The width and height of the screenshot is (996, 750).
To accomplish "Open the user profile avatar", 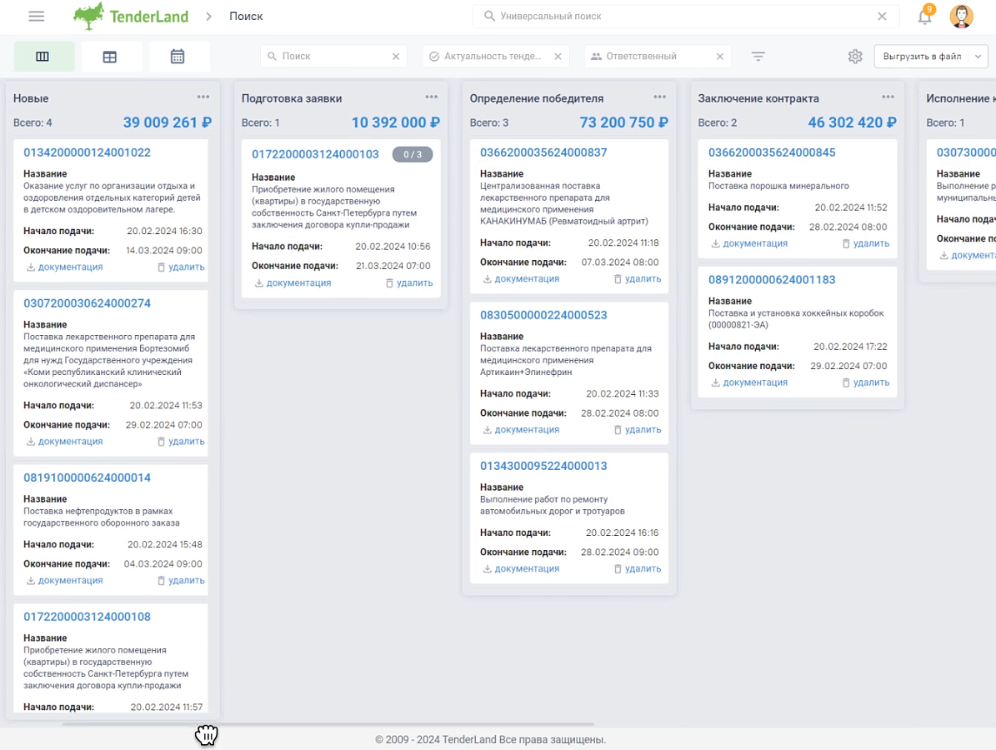I will pyautogui.click(x=961, y=16).
